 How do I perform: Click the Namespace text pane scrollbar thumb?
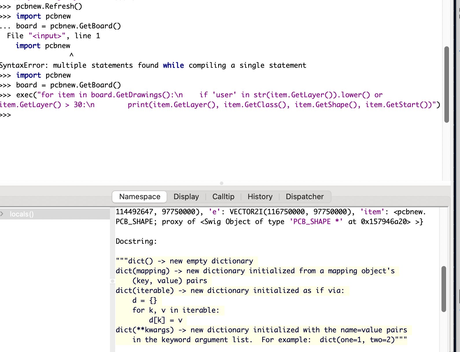pyautogui.click(x=444, y=289)
